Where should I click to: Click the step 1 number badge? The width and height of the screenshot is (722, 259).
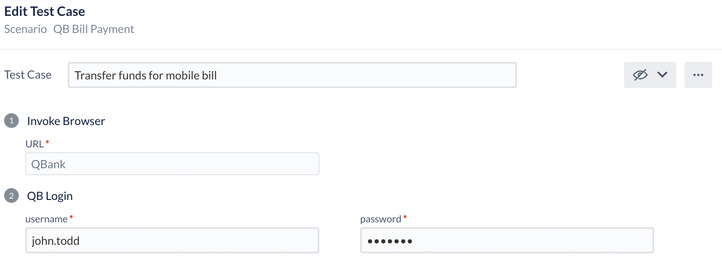[x=11, y=121]
